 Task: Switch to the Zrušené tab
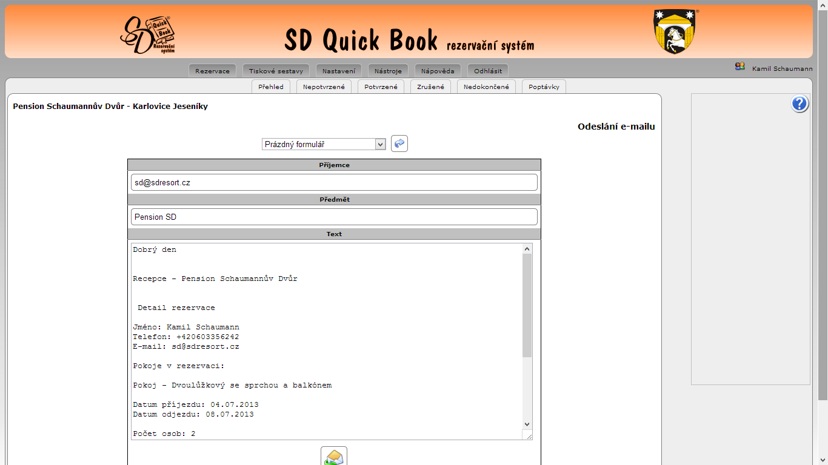430,87
